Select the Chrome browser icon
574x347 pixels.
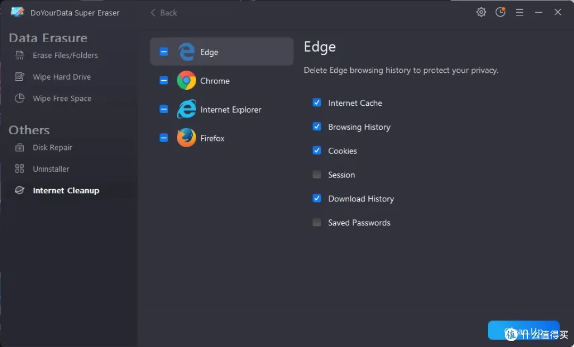pos(187,81)
